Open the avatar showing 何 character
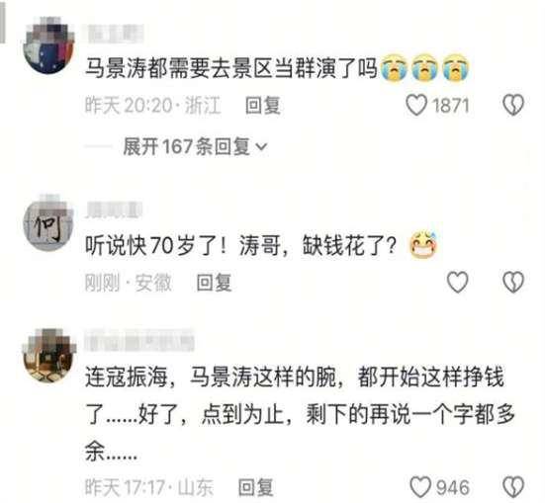Image resolution: width=545 pixels, height=503 pixels. tap(48, 223)
